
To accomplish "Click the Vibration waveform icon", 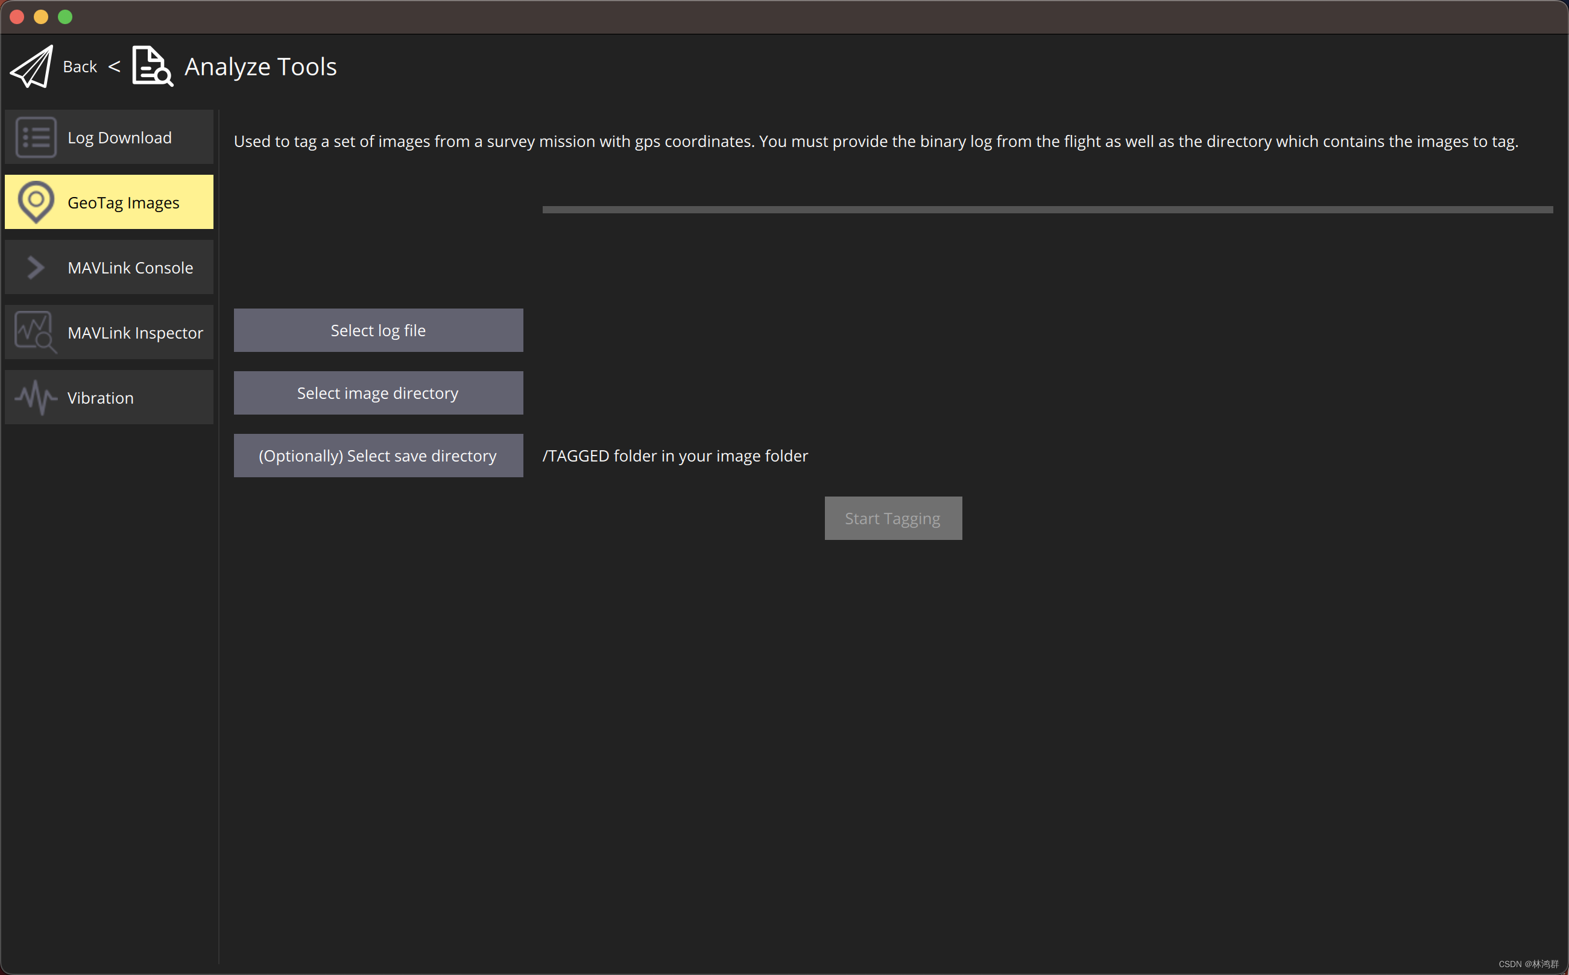I will (36, 397).
